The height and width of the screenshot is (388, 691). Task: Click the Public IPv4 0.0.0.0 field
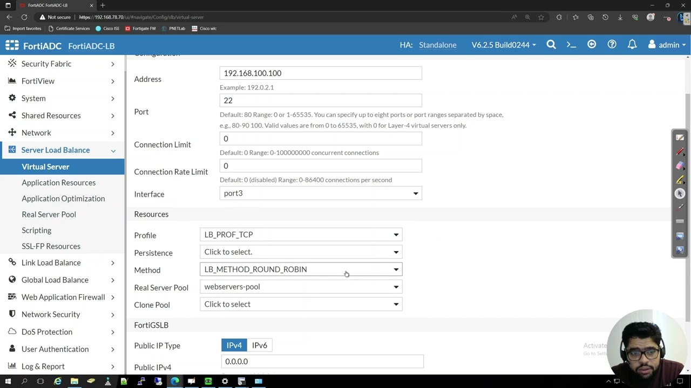coord(322,362)
